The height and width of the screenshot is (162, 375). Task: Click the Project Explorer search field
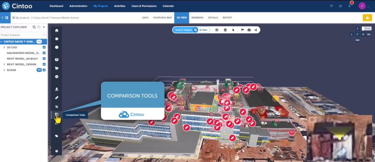21,35
